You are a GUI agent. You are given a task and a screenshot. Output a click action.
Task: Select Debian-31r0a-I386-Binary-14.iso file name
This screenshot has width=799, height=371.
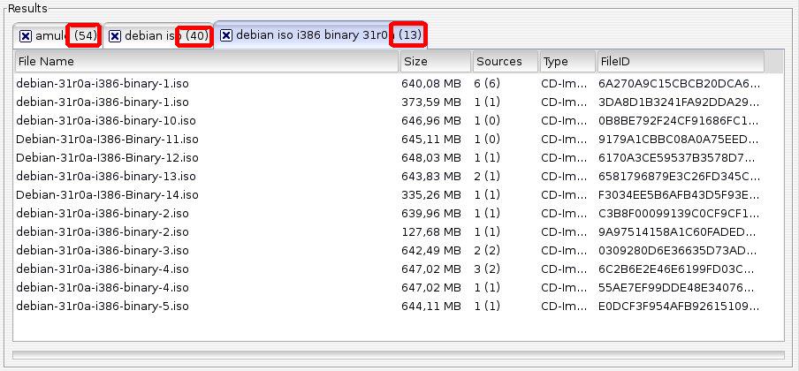(107, 194)
